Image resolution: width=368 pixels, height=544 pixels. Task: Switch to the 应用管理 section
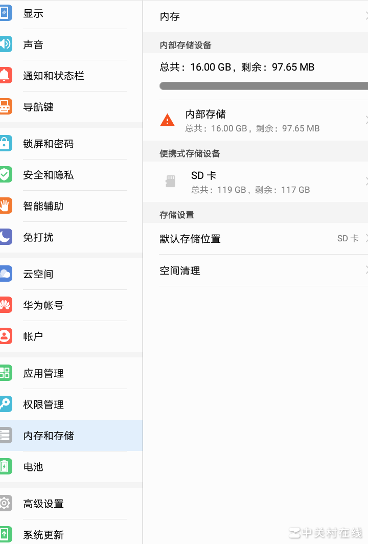click(43, 373)
